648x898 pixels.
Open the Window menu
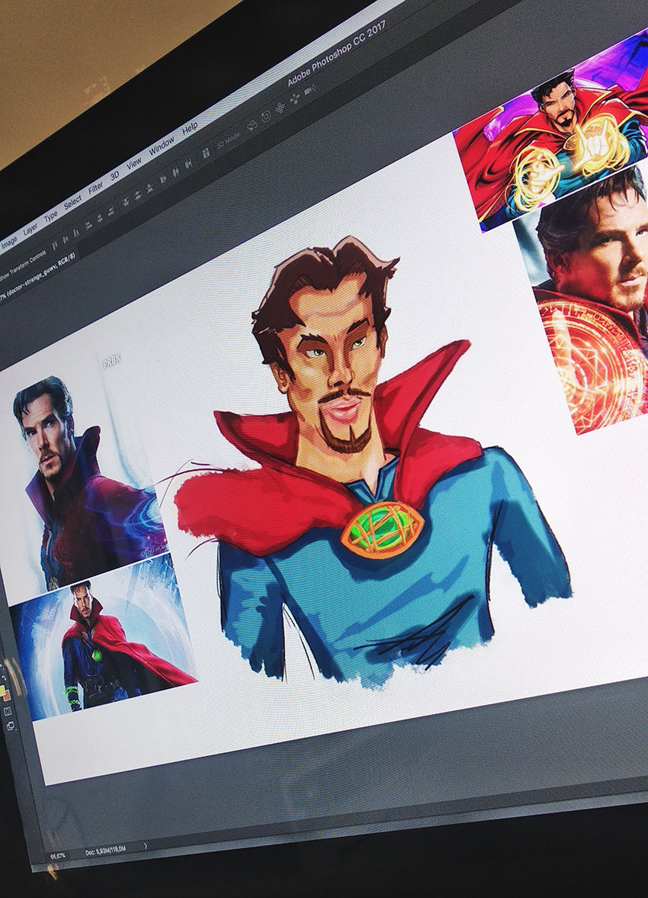click(162, 146)
